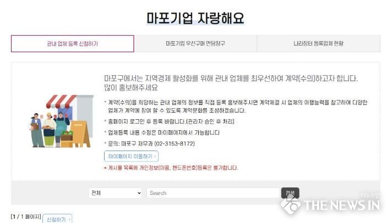
Task: Click the 마포기업 자랑해요 page title
Action: (195, 18)
